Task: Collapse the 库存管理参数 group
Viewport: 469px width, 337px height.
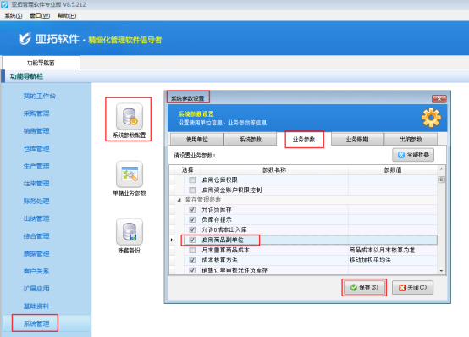Action: pyautogui.click(x=179, y=200)
